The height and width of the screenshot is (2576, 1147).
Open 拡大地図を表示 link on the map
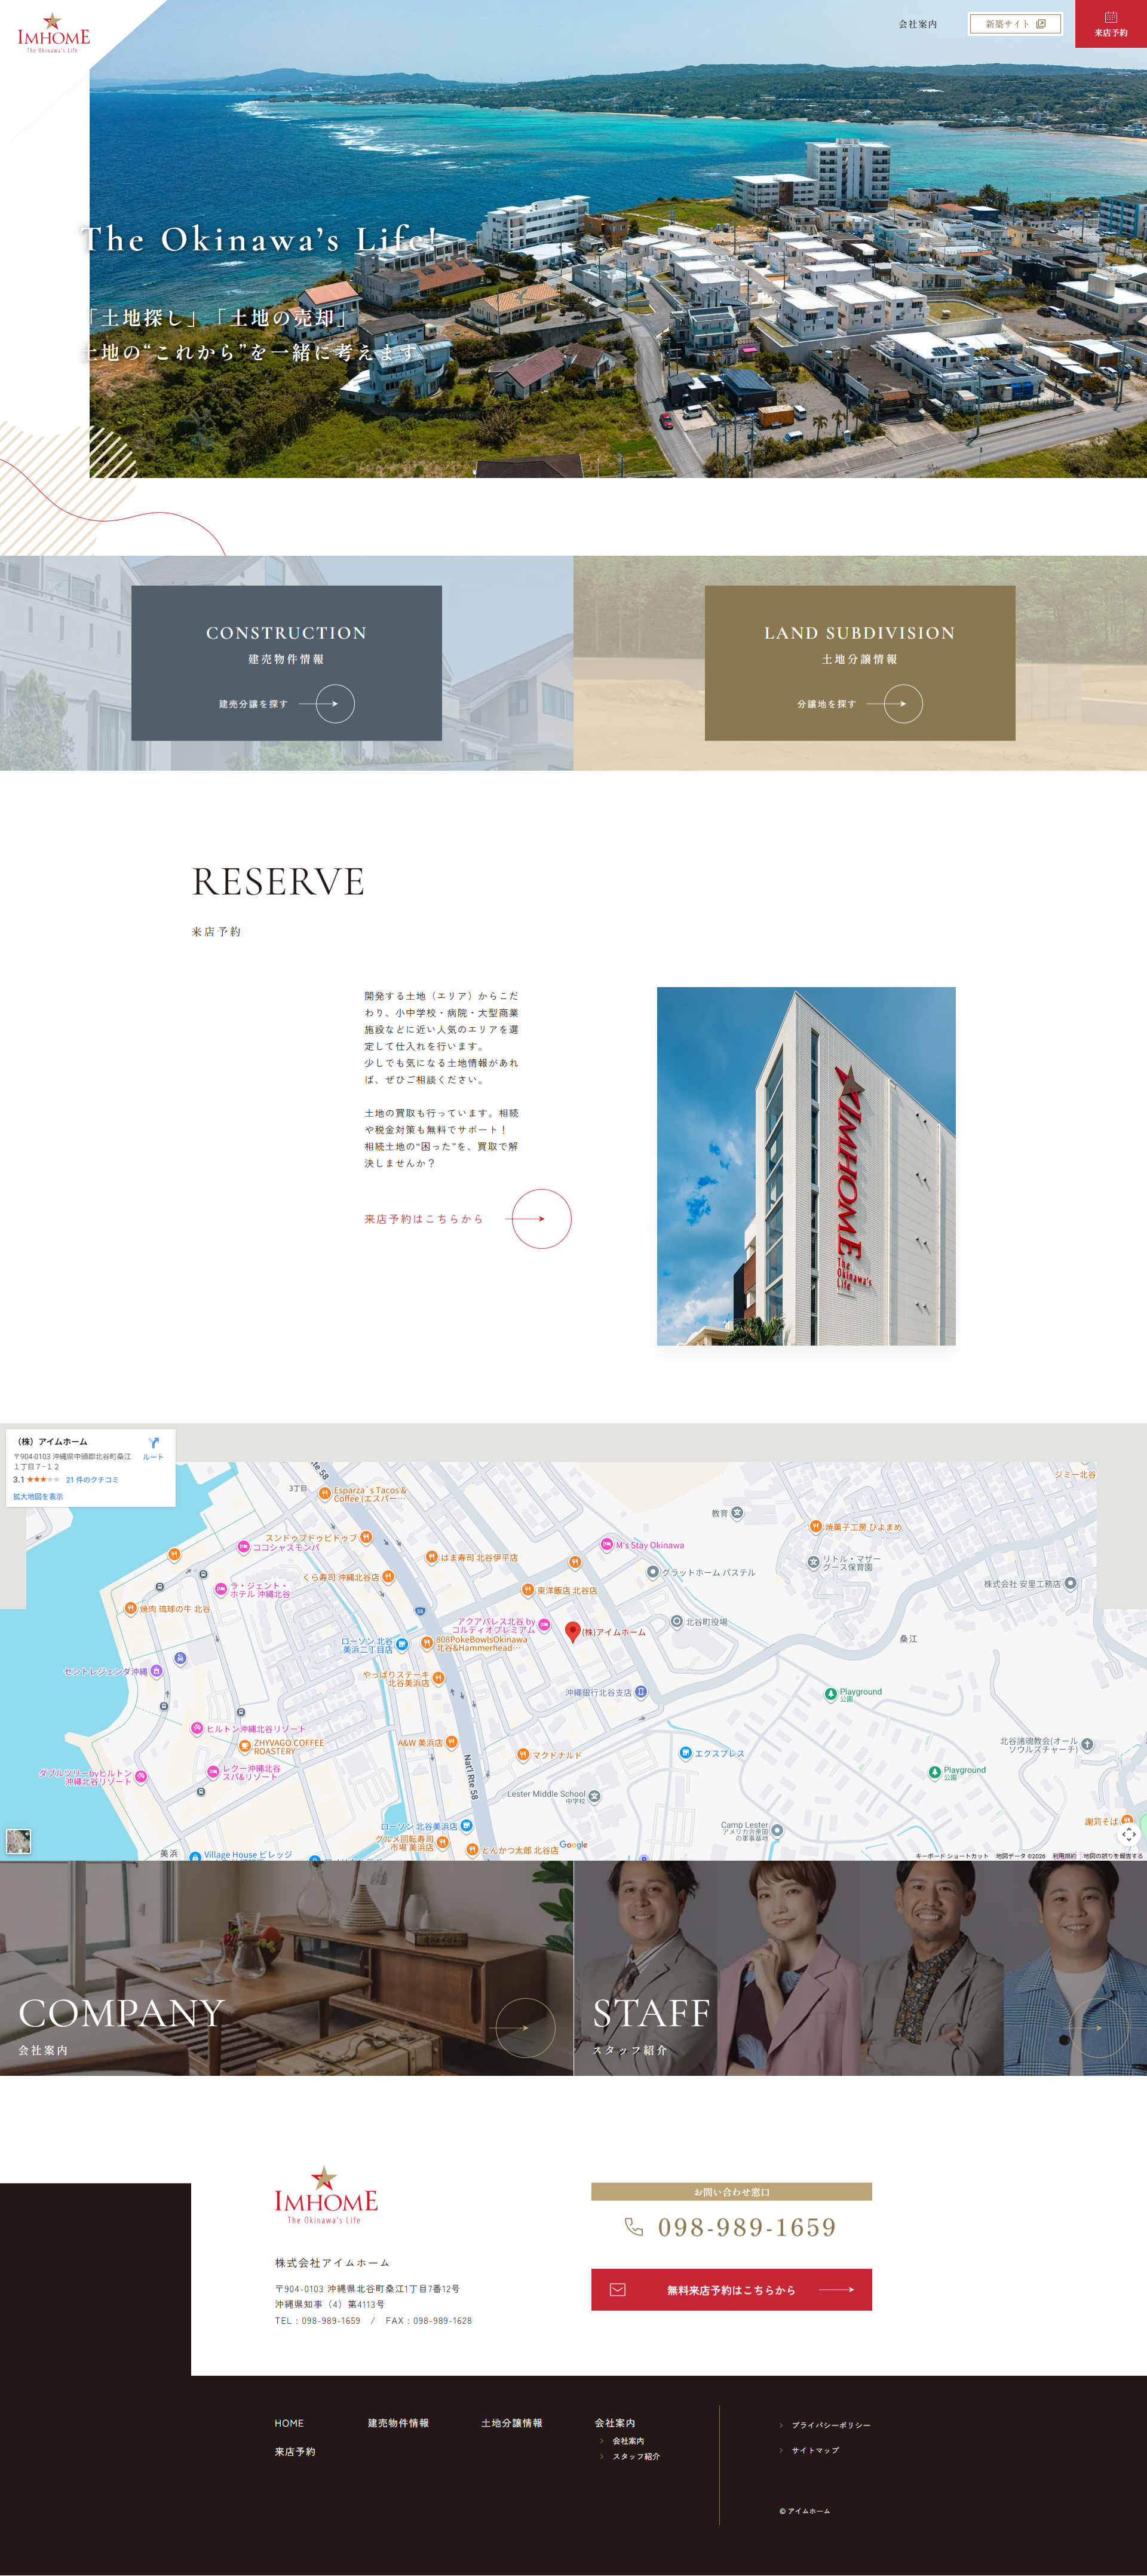click(x=38, y=1496)
